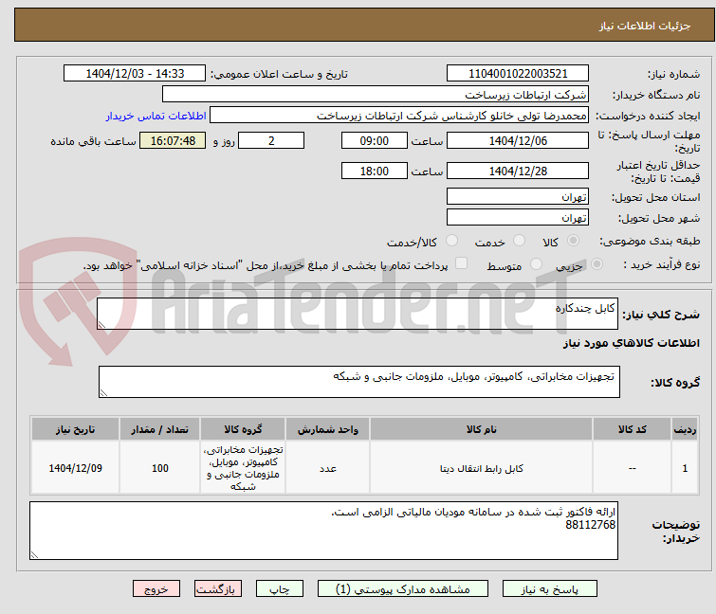
Task: Toggle the اسناد خزانه اسلامی payment checkbox
Action: pyautogui.click(x=462, y=263)
